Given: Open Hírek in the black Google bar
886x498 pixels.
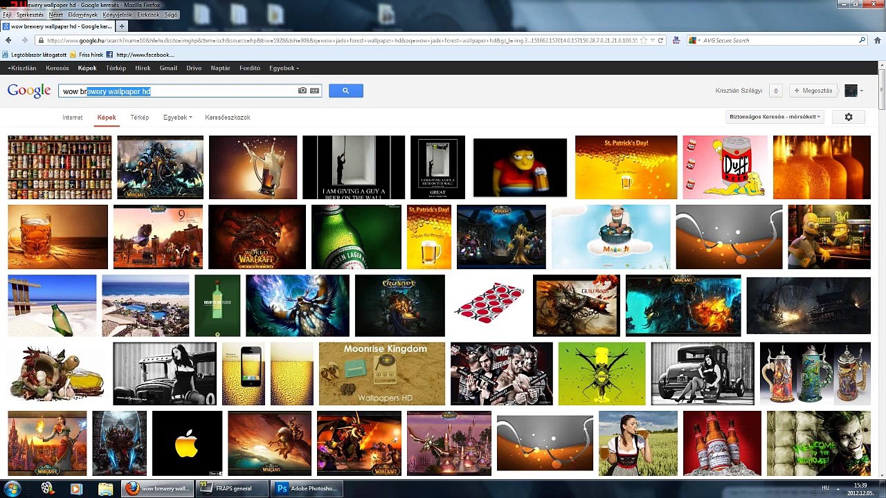Looking at the screenshot, I should point(143,68).
